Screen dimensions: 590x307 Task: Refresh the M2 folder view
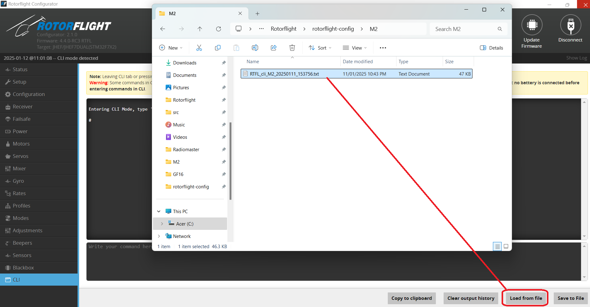(218, 29)
